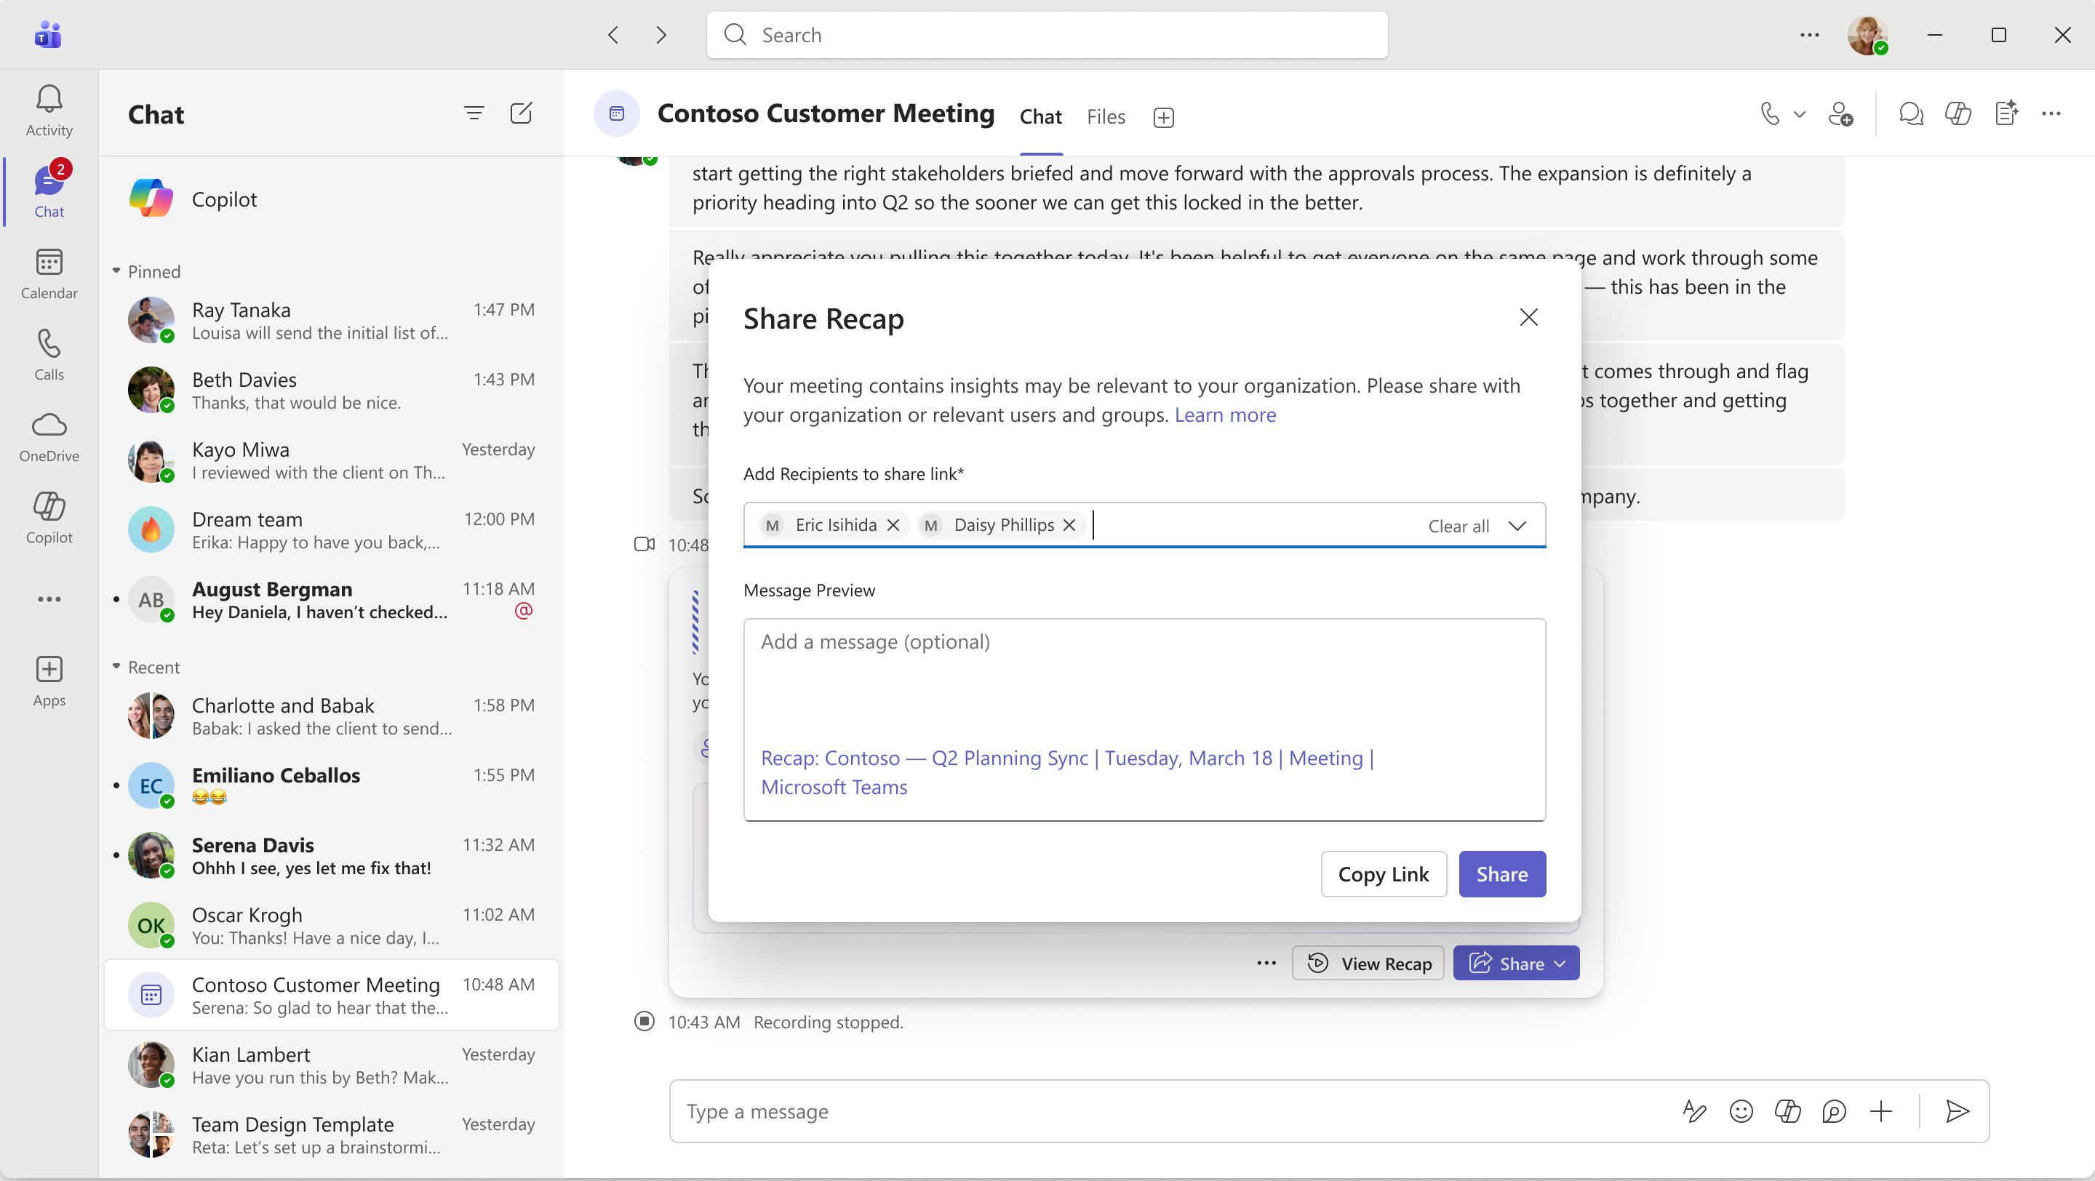The image size is (2095, 1181).
Task: Remove Daisy Phillips from recipients
Action: coord(1069,525)
